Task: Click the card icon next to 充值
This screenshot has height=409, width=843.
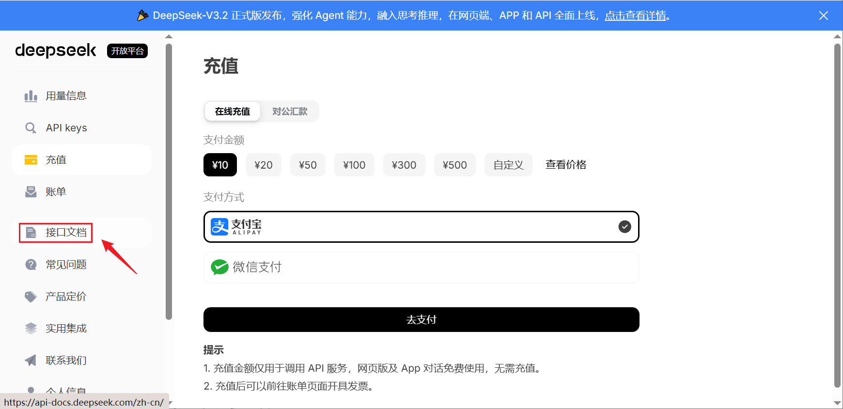Action: 31,160
